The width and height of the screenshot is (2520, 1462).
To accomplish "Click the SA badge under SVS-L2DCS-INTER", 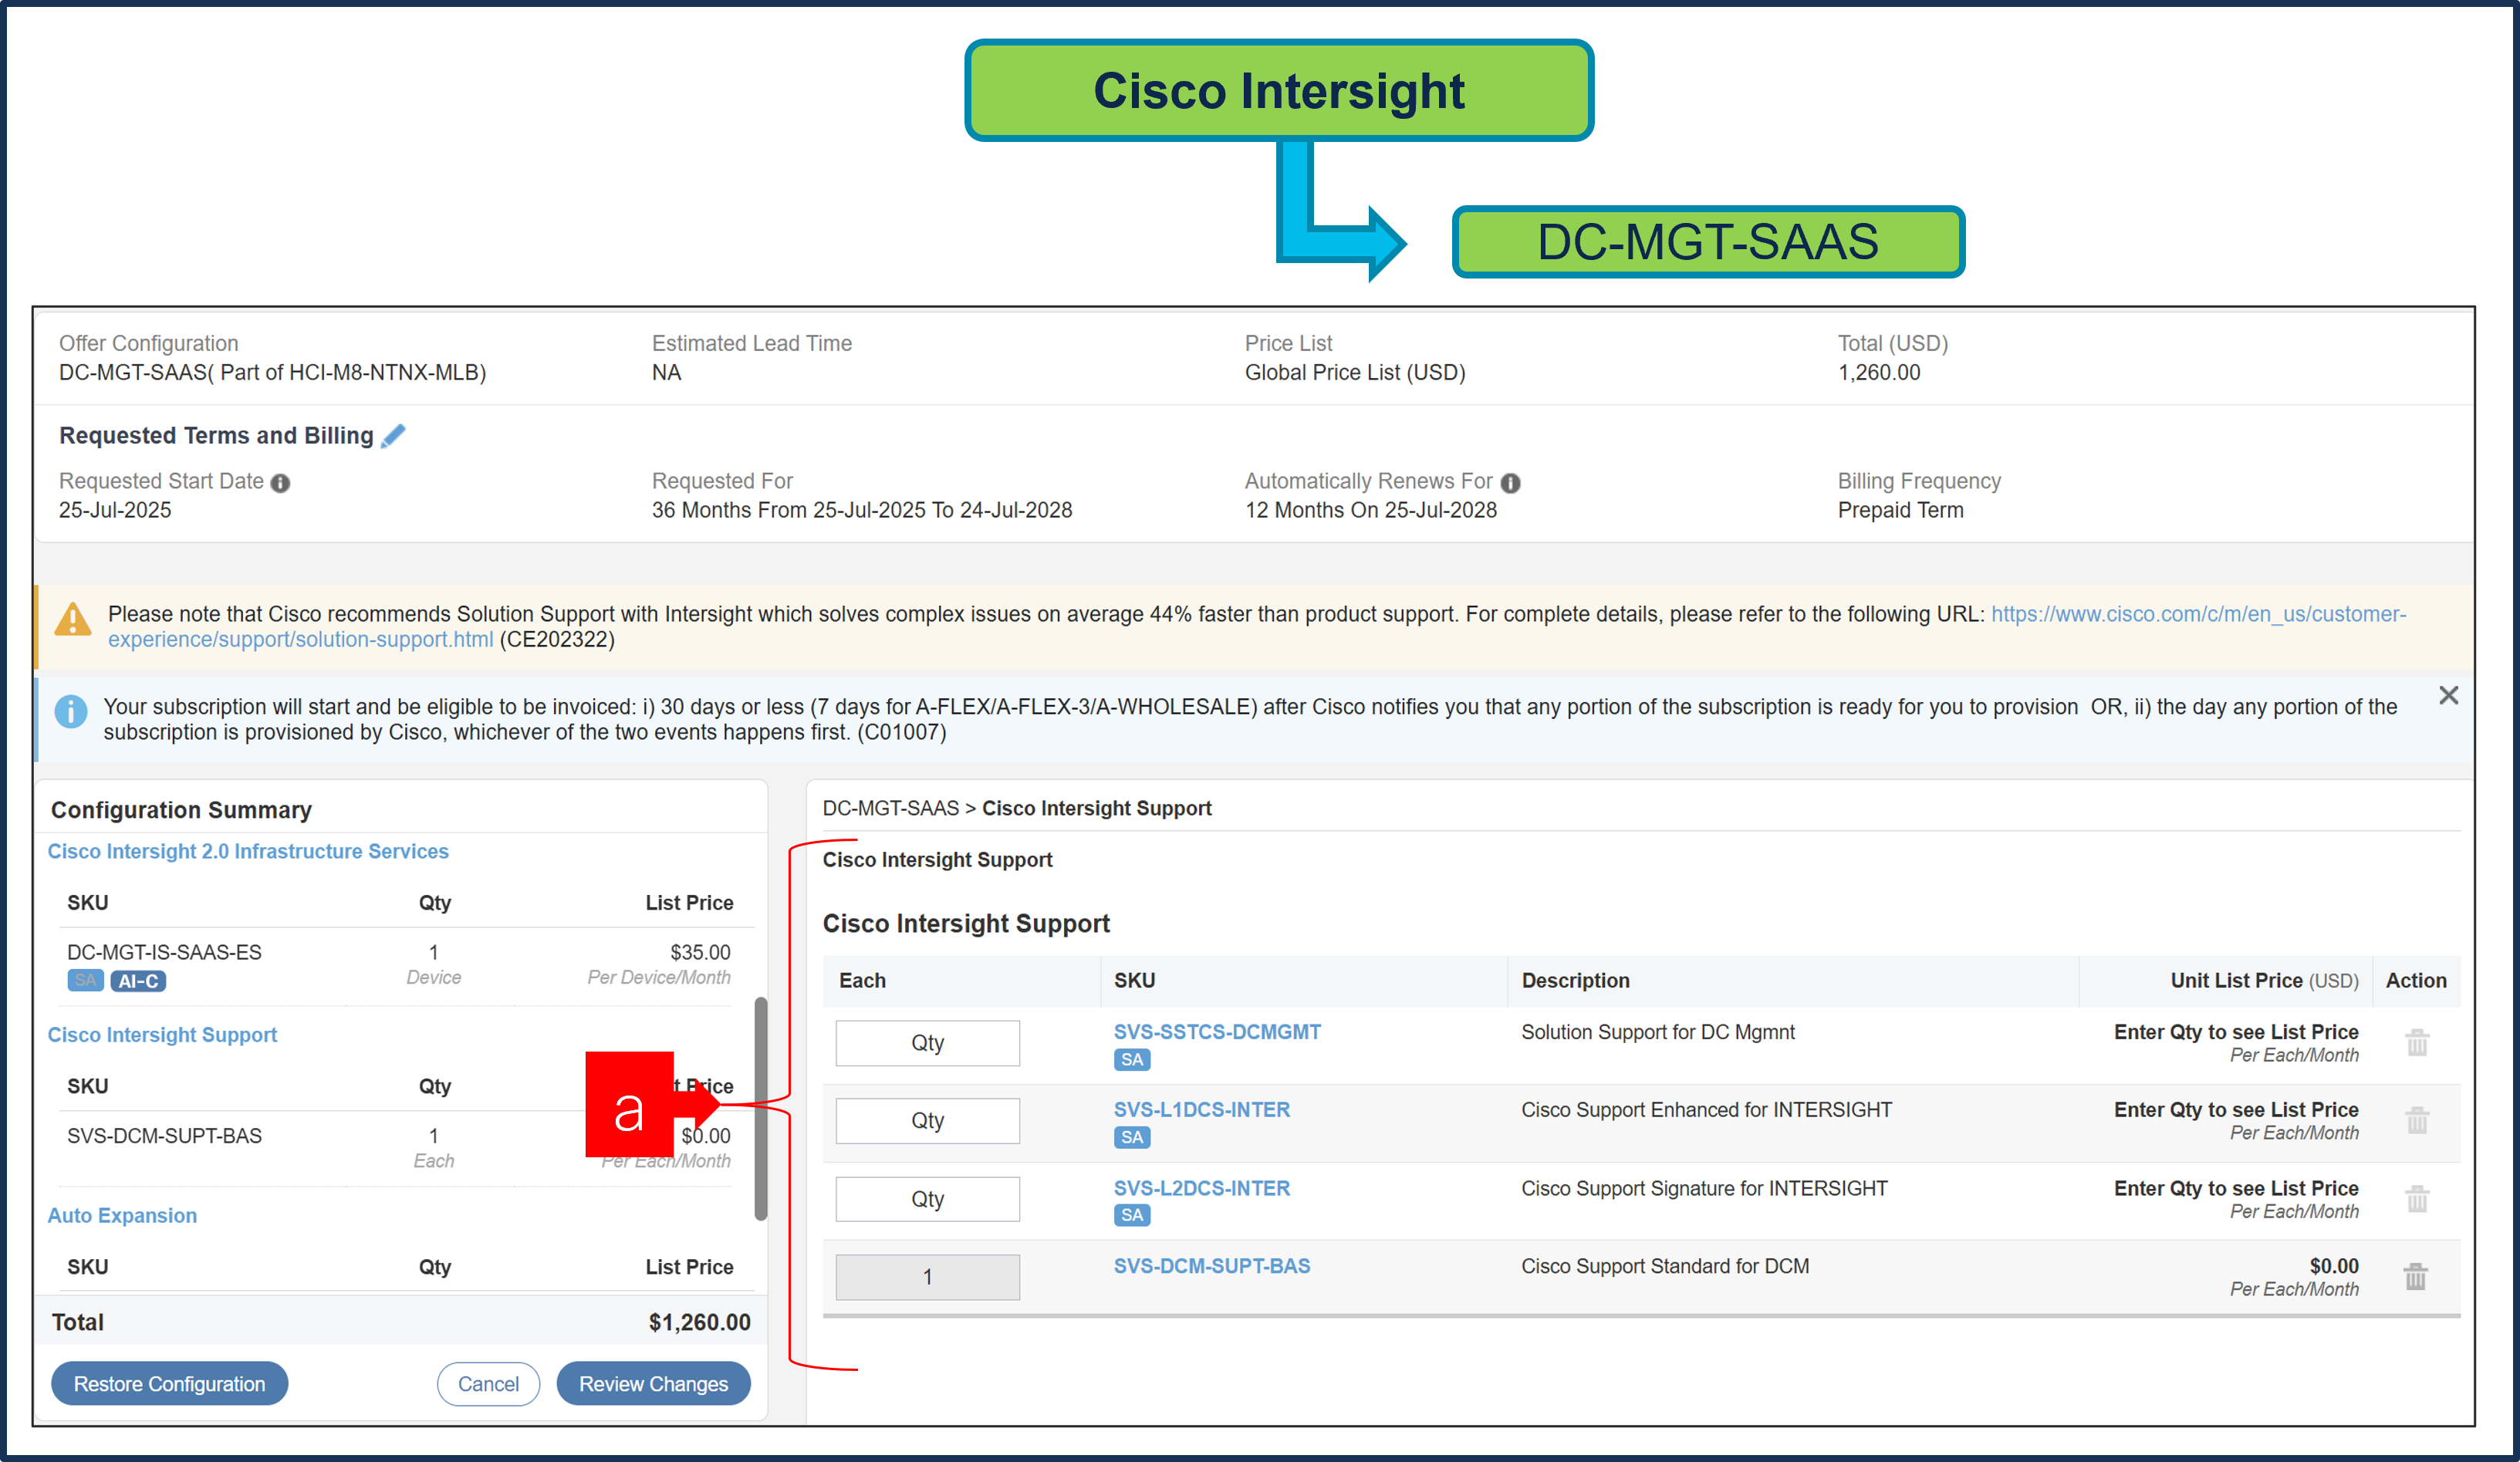I will [1131, 1215].
